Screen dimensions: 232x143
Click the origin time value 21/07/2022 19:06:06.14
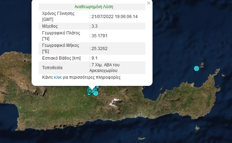114,16
